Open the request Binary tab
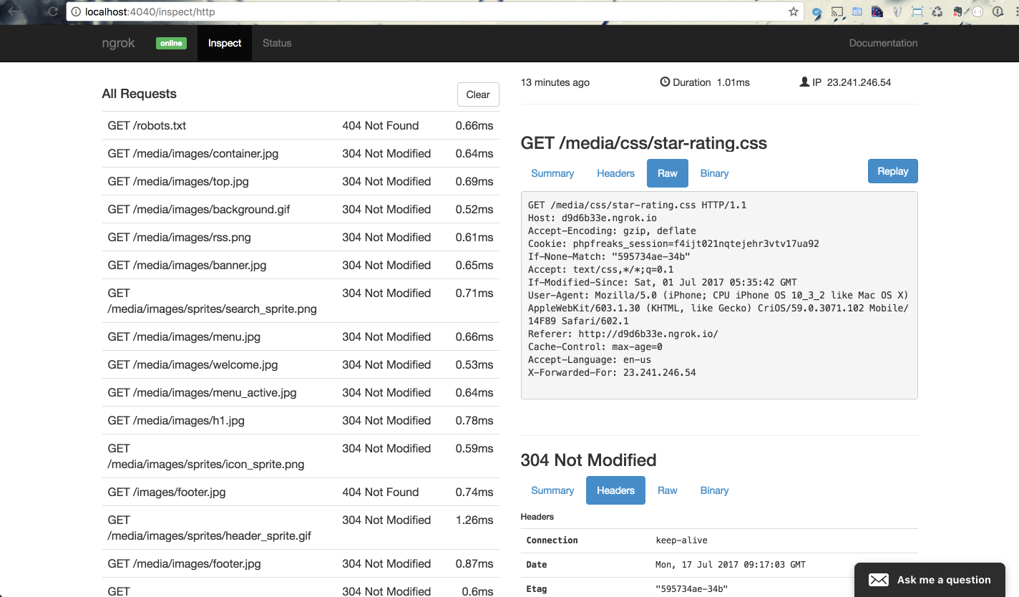Viewport: 1019px width, 597px height. [714, 173]
